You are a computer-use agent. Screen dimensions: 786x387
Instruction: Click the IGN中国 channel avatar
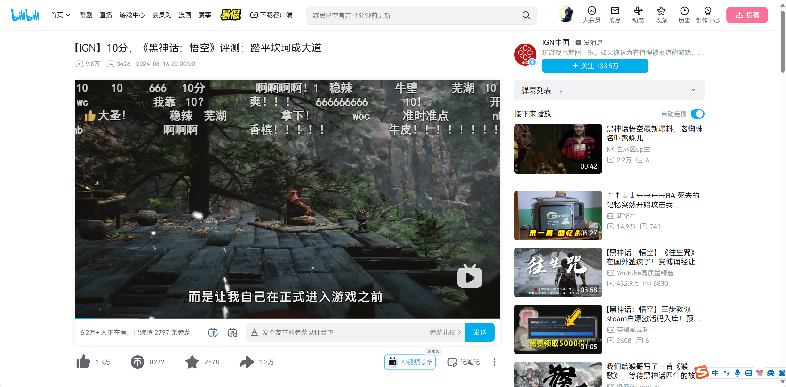[525, 55]
